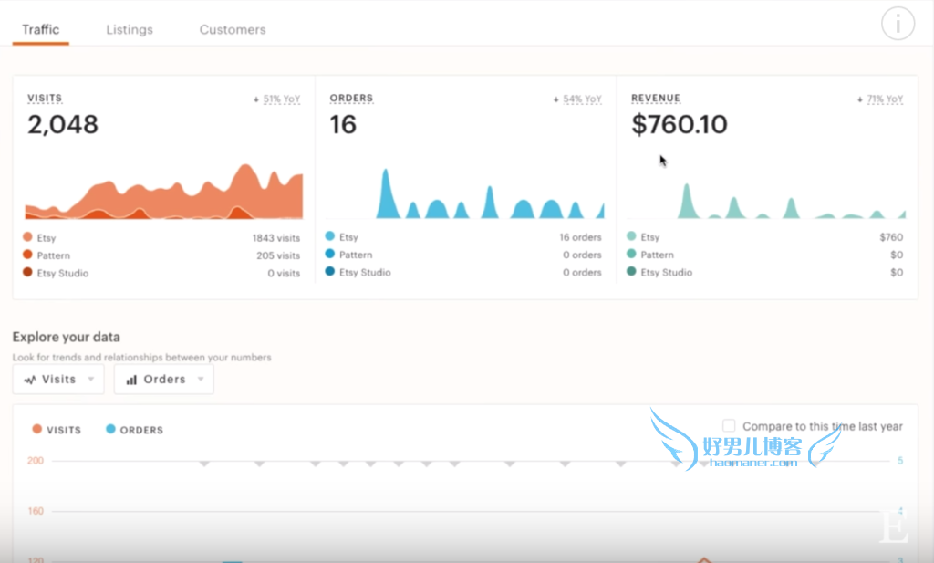
Task: Click the "1843 visits" value
Action: 276,238
